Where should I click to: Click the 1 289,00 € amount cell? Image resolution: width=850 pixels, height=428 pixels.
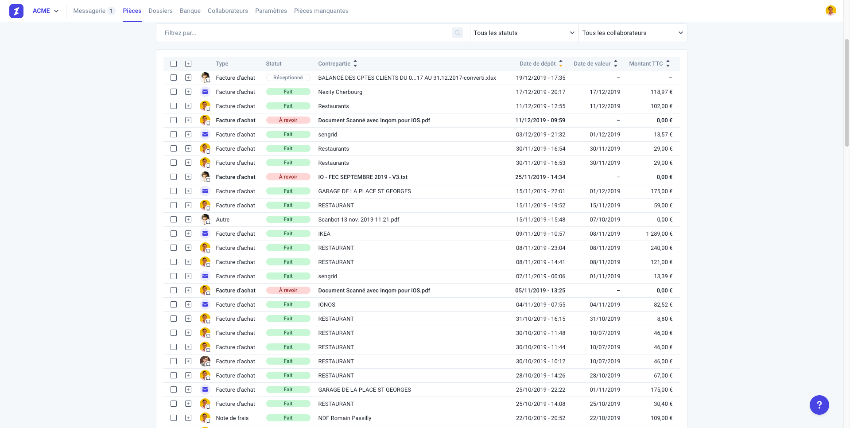coord(659,233)
